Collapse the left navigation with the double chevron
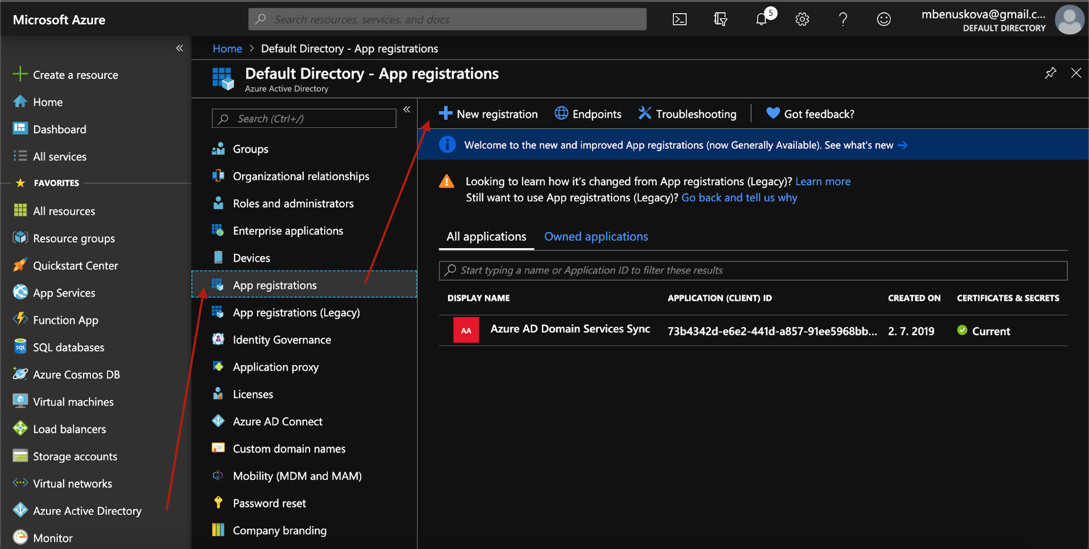This screenshot has height=549, width=1089. 180,48
